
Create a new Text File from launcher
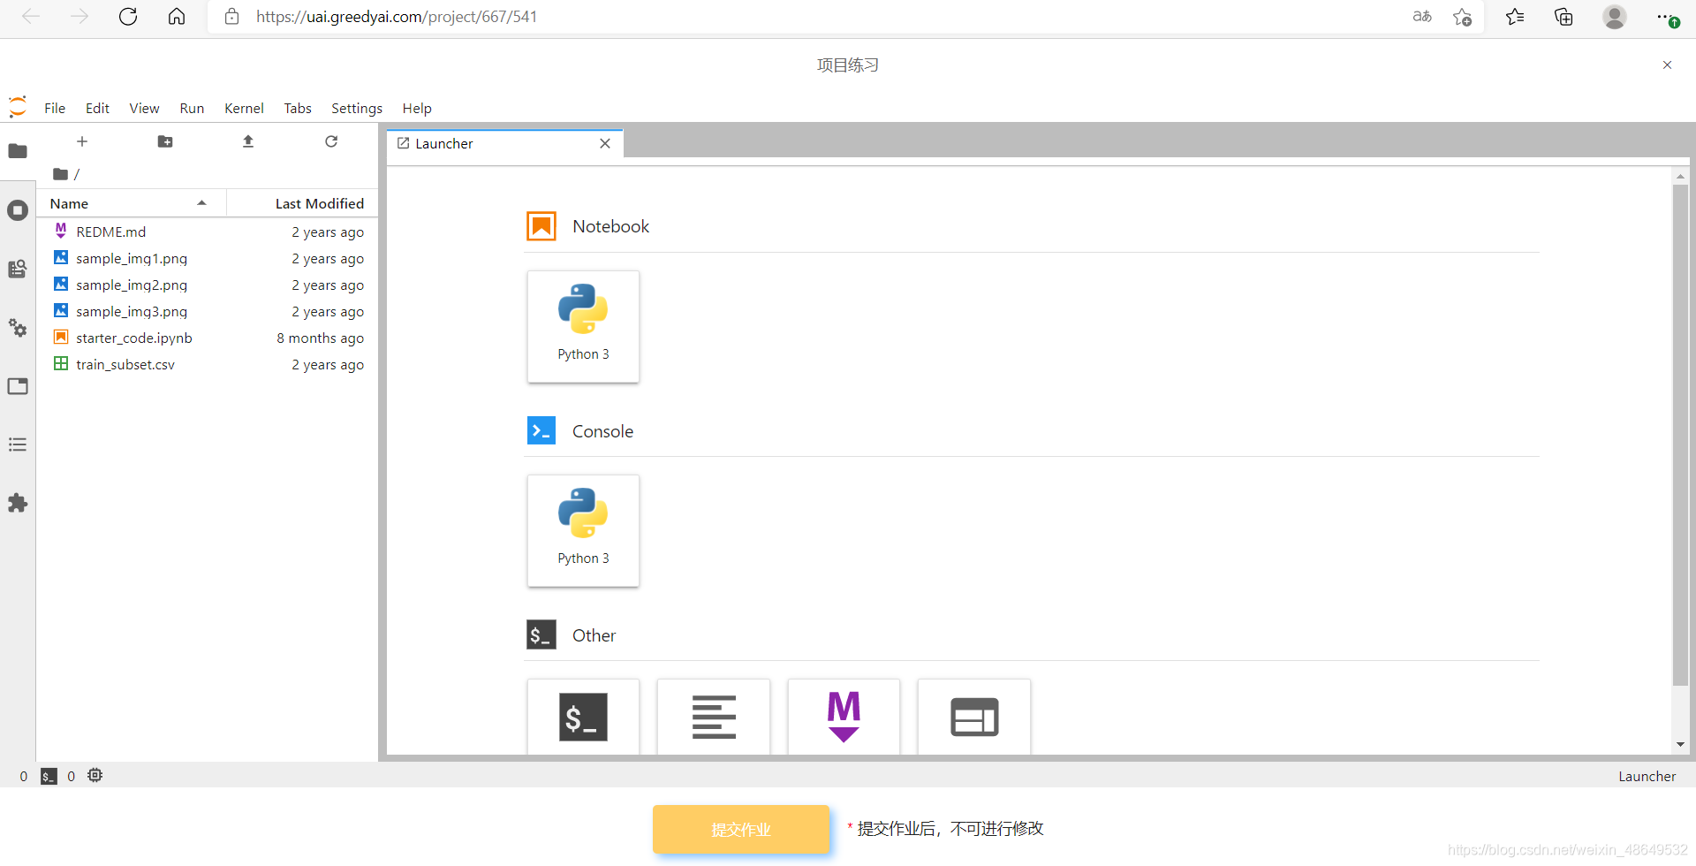[714, 717]
